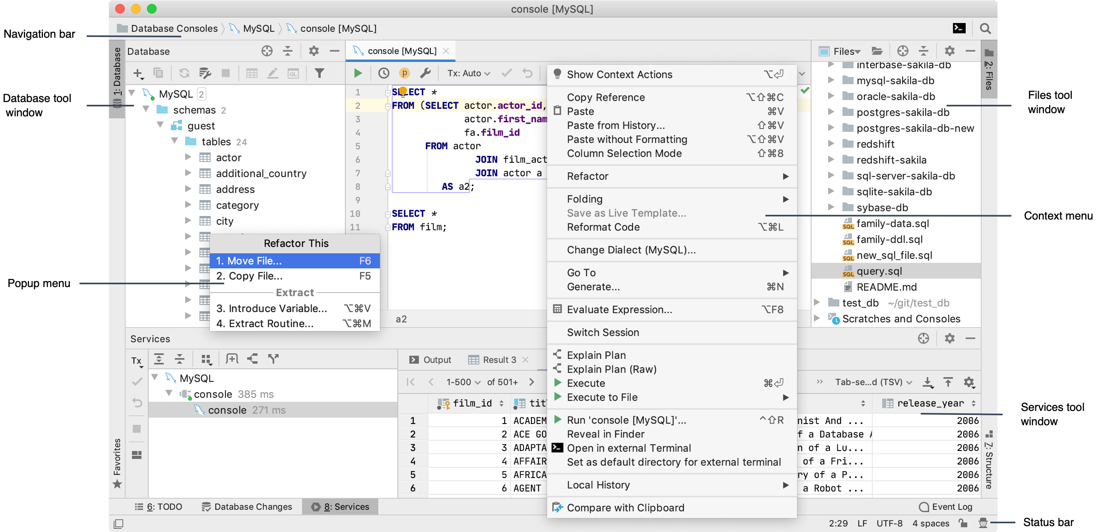Collapse the tables folder node
Image resolution: width=1100 pixels, height=532 pixels.
[x=174, y=141]
